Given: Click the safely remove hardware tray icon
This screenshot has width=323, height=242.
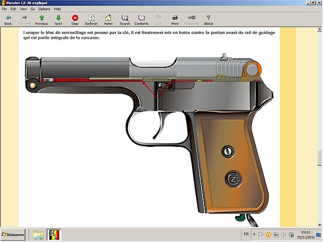Looking at the screenshot, I should tap(291, 234).
